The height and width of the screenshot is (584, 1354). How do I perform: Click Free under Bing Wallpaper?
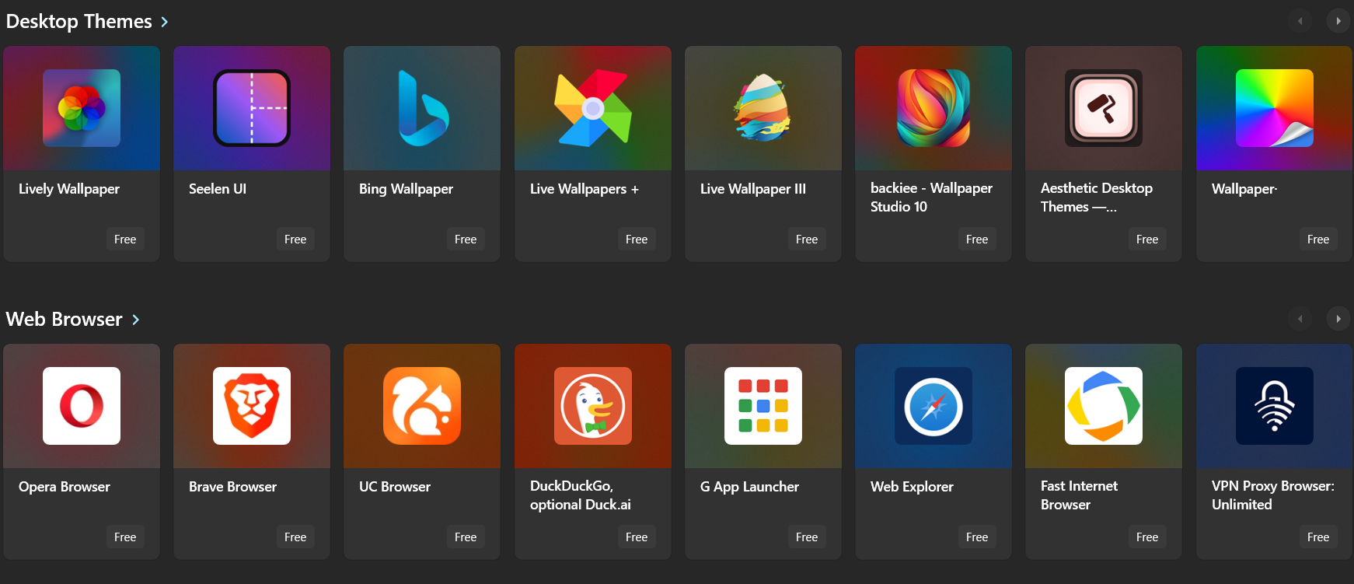[x=466, y=240]
